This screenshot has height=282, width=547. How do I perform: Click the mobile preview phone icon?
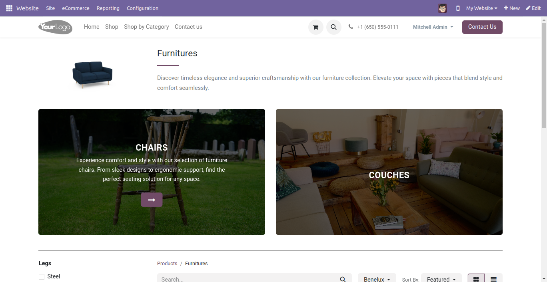pos(458,8)
